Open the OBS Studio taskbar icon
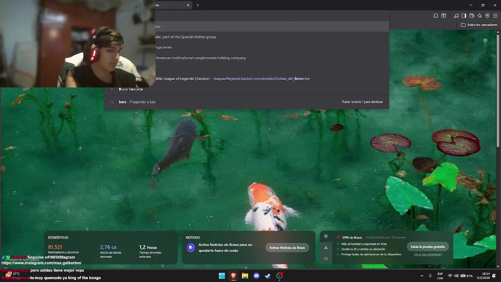 point(279,276)
